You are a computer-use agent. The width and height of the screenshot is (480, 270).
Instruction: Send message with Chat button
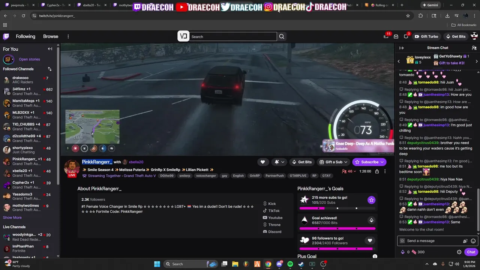pyautogui.click(x=471, y=252)
